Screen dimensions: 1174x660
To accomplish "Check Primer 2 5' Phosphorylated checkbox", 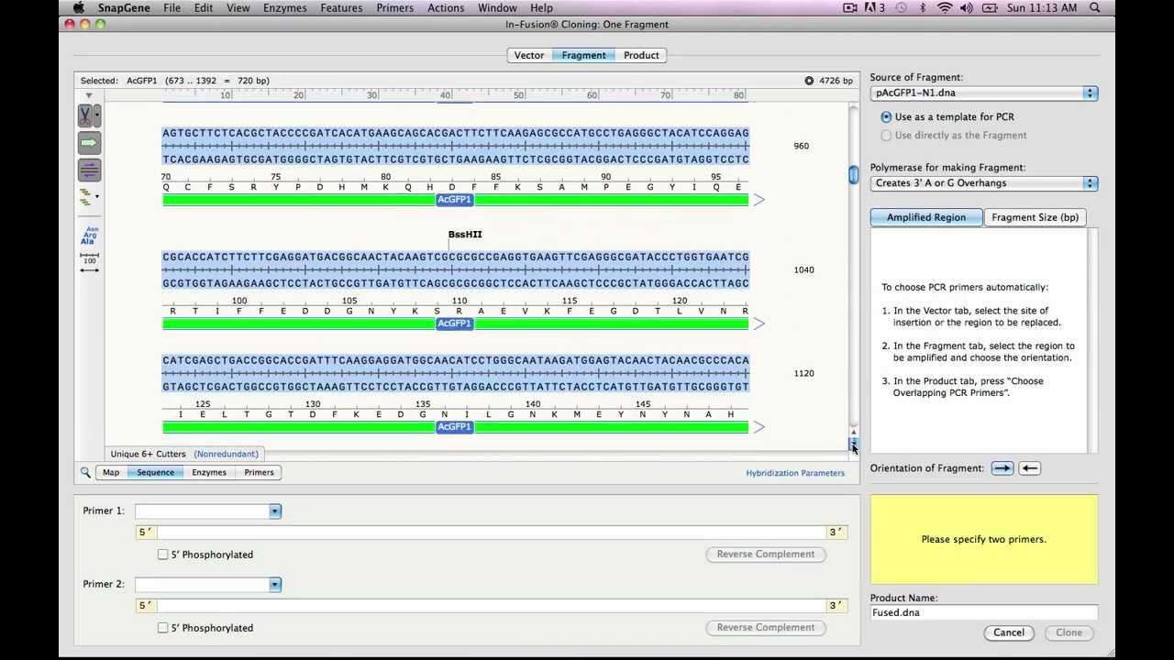I will [x=163, y=628].
